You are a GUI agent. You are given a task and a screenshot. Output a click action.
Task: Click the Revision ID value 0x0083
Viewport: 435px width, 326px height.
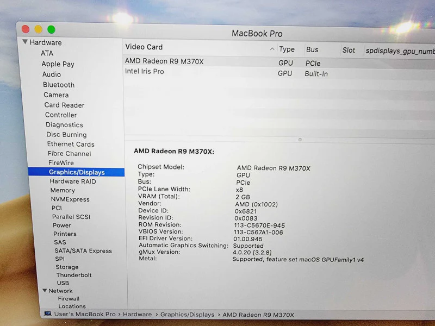click(246, 218)
